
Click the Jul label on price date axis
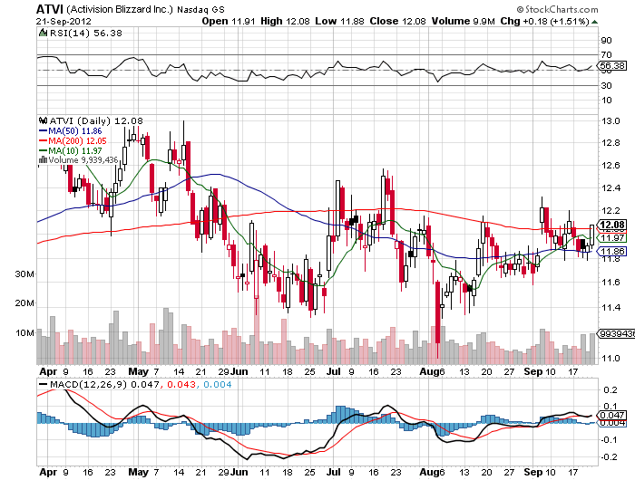pos(333,371)
